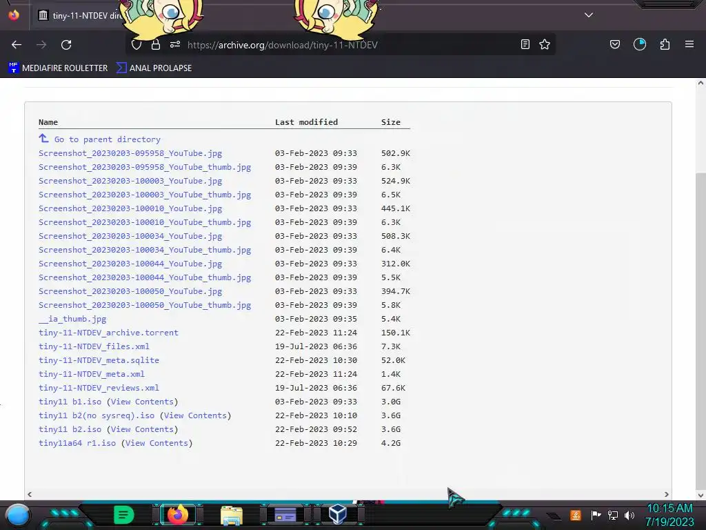Image resolution: width=706 pixels, height=530 pixels.
Task: Bookmark this page with the star
Action: pyautogui.click(x=545, y=44)
